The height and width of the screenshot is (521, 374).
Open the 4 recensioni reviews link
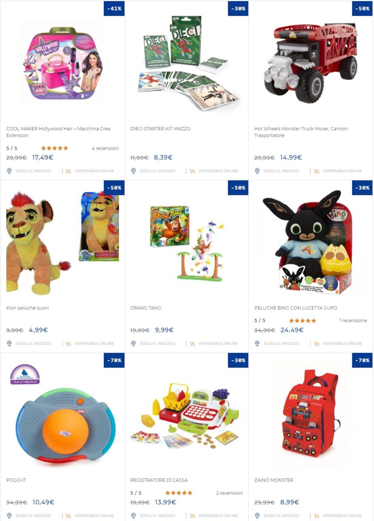tap(105, 148)
